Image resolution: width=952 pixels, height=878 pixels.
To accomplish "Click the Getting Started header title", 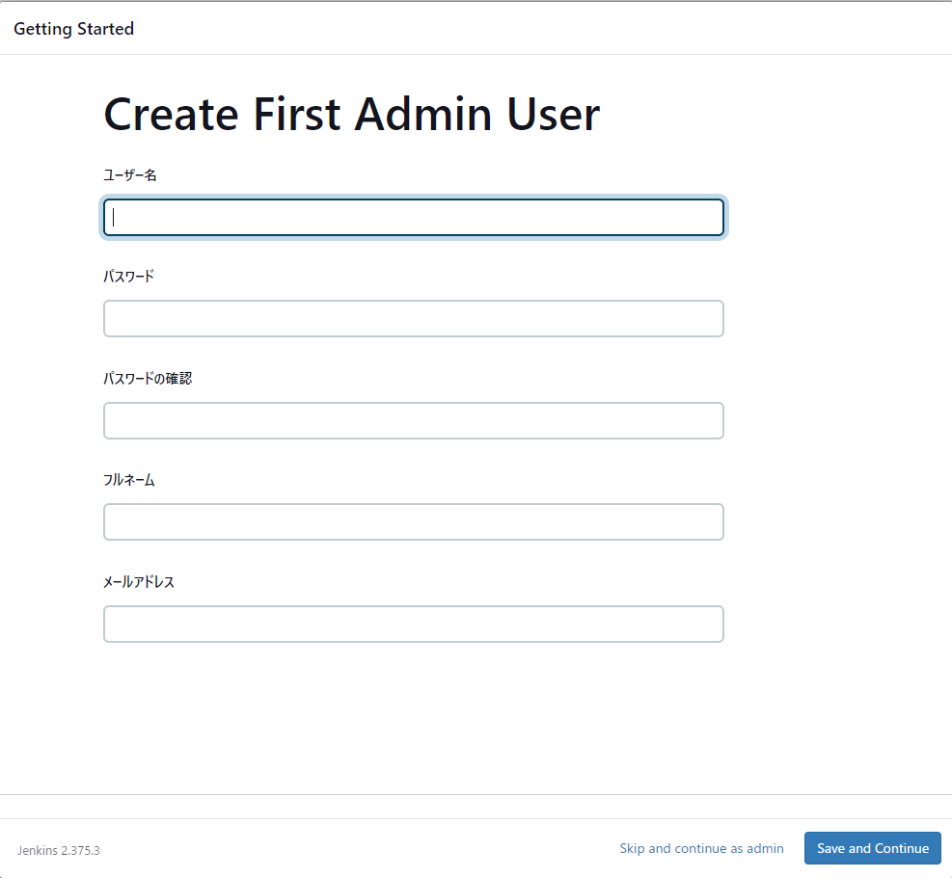I will pyautogui.click(x=73, y=29).
